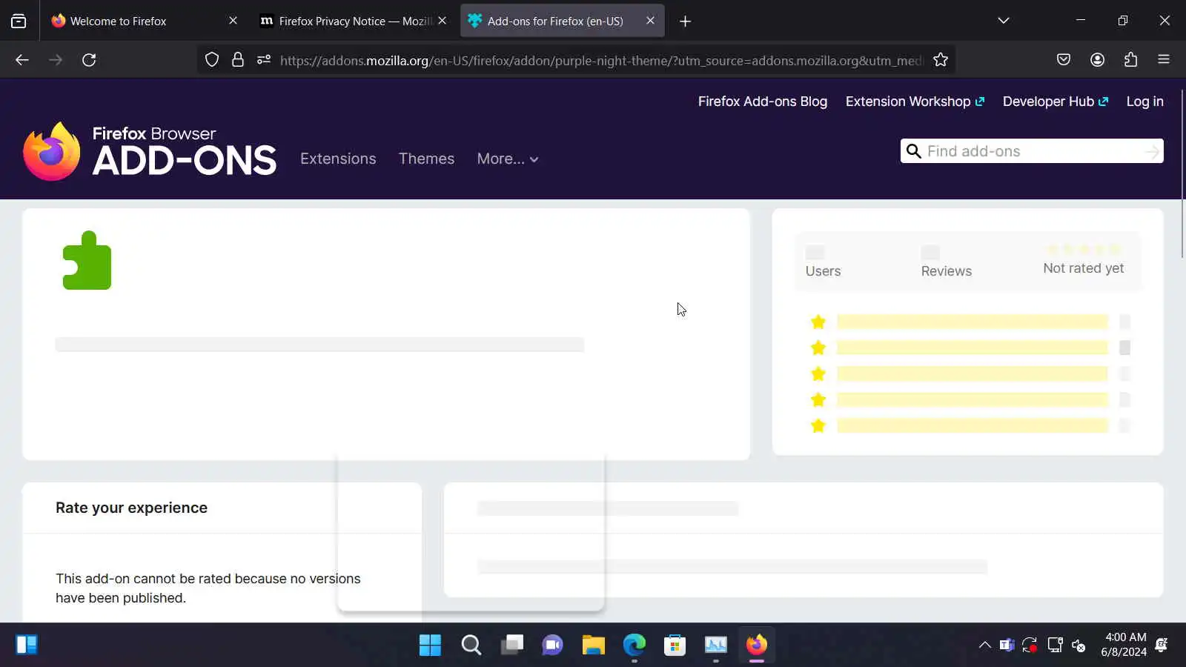
Task: Go back to previous page
Action: [22, 60]
